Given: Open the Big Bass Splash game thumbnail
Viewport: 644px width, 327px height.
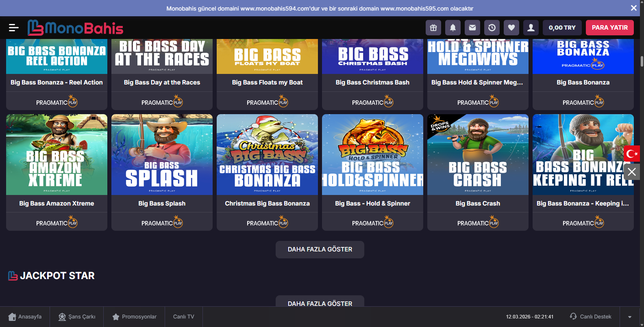Looking at the screenshot, I should (x=162, y=155).
